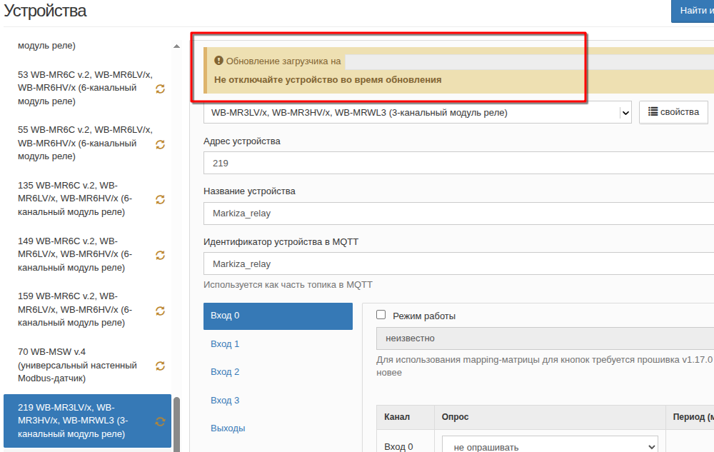The image size is (714, 452).
Task: Select device 70 WB-MSW v.4 in list
Action: pyautogui.click(x=77, y=365)
